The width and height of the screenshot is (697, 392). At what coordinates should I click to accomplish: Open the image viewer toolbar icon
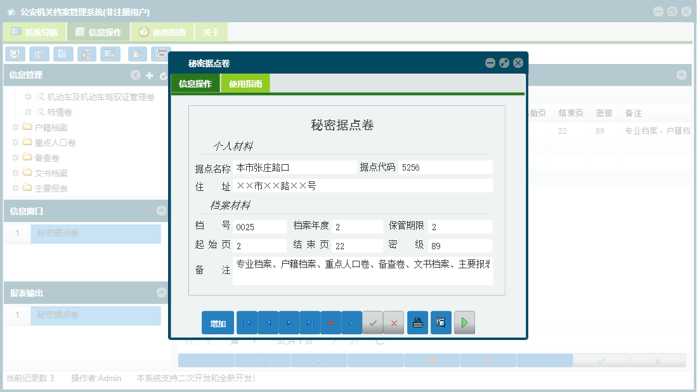(110, 54)
